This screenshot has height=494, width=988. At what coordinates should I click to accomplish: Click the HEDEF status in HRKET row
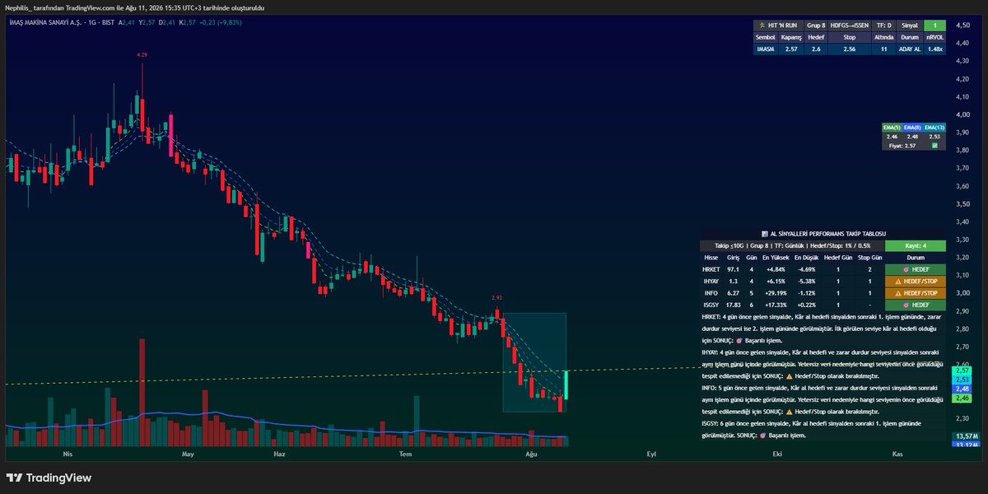[x=916, y=268]
